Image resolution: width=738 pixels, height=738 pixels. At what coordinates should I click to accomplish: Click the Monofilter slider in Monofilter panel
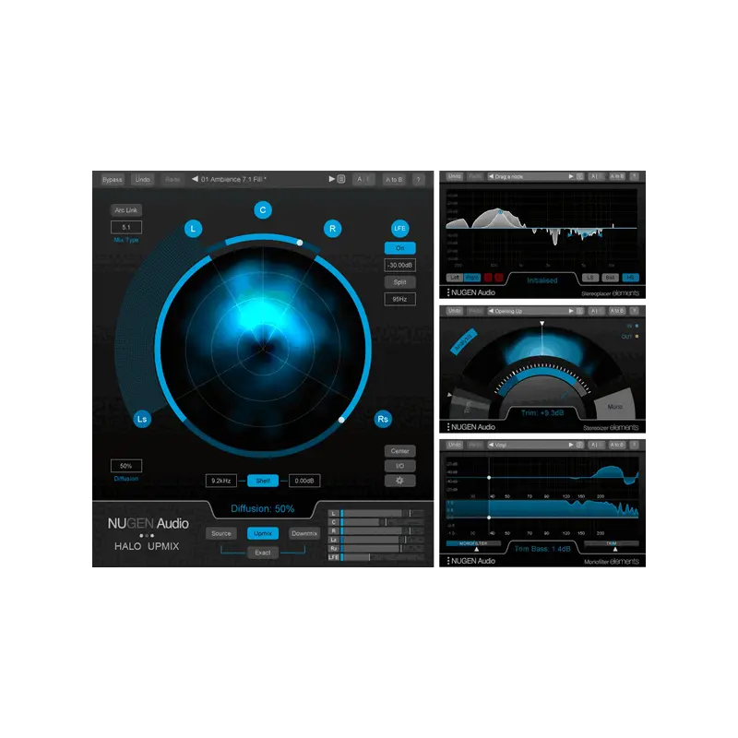[473, 543]
